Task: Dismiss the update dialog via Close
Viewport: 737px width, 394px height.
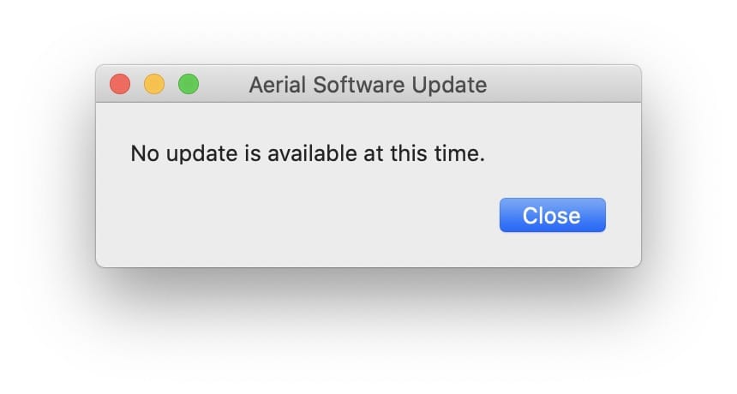Action: click(x=552, y=215)
